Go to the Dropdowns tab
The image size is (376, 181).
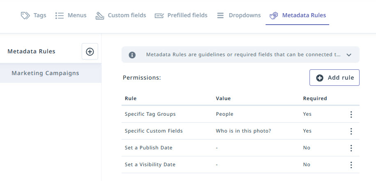tap(245, 16)
